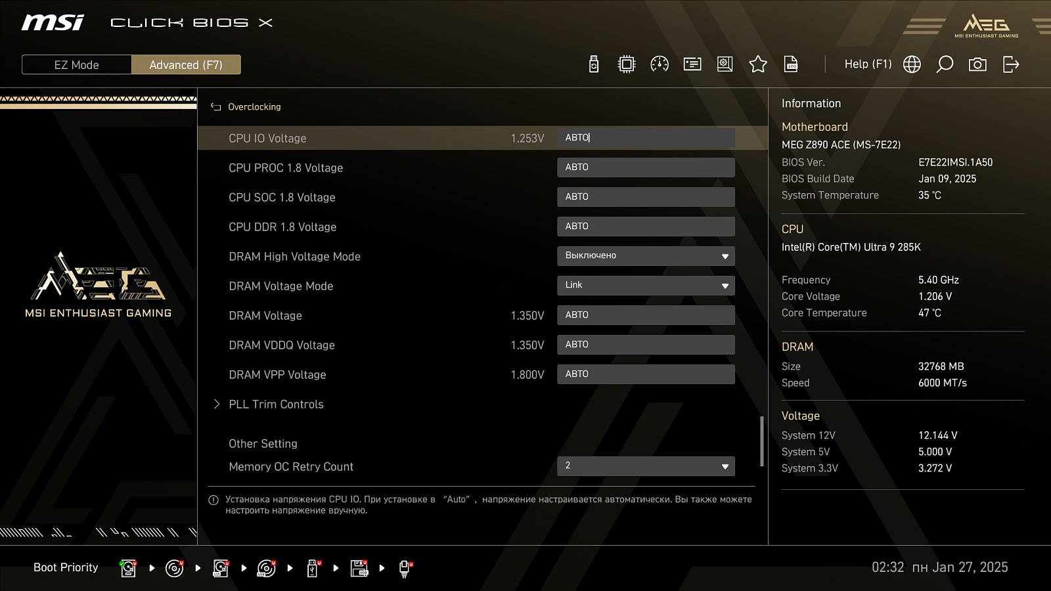Expand PLL Trim Controls submenu

[x=276, y=405]
